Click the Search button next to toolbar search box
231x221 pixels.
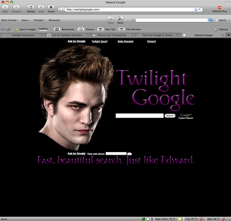[221, 20]
